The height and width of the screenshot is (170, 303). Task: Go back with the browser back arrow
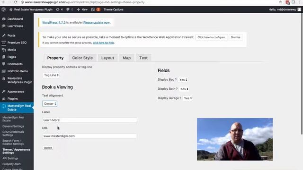pyautogui.click(x=4, y=2)
